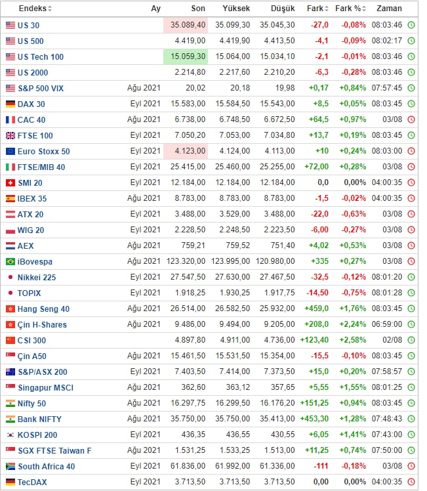Click the green clock icon in Nifty 50 row
The height and width of the screenshot is (491, 427).
point(411,403)
